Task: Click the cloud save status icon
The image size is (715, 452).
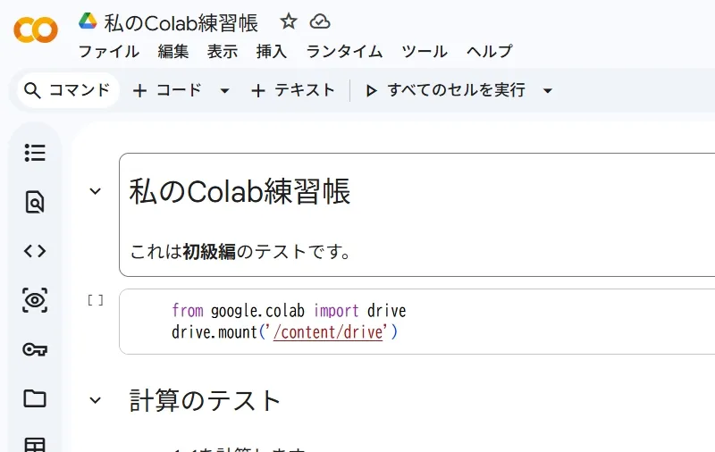Action: tap(320, 21)
